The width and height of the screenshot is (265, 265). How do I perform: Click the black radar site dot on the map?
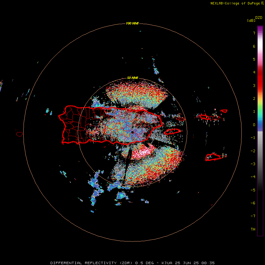(x=132, y=132)
